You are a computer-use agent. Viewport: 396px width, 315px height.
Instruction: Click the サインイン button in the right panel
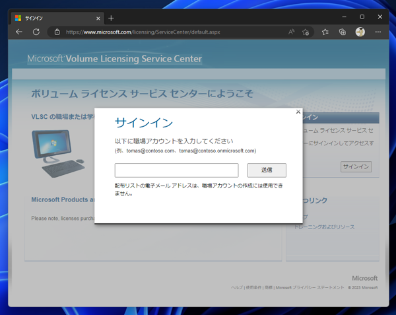[356, 166]
